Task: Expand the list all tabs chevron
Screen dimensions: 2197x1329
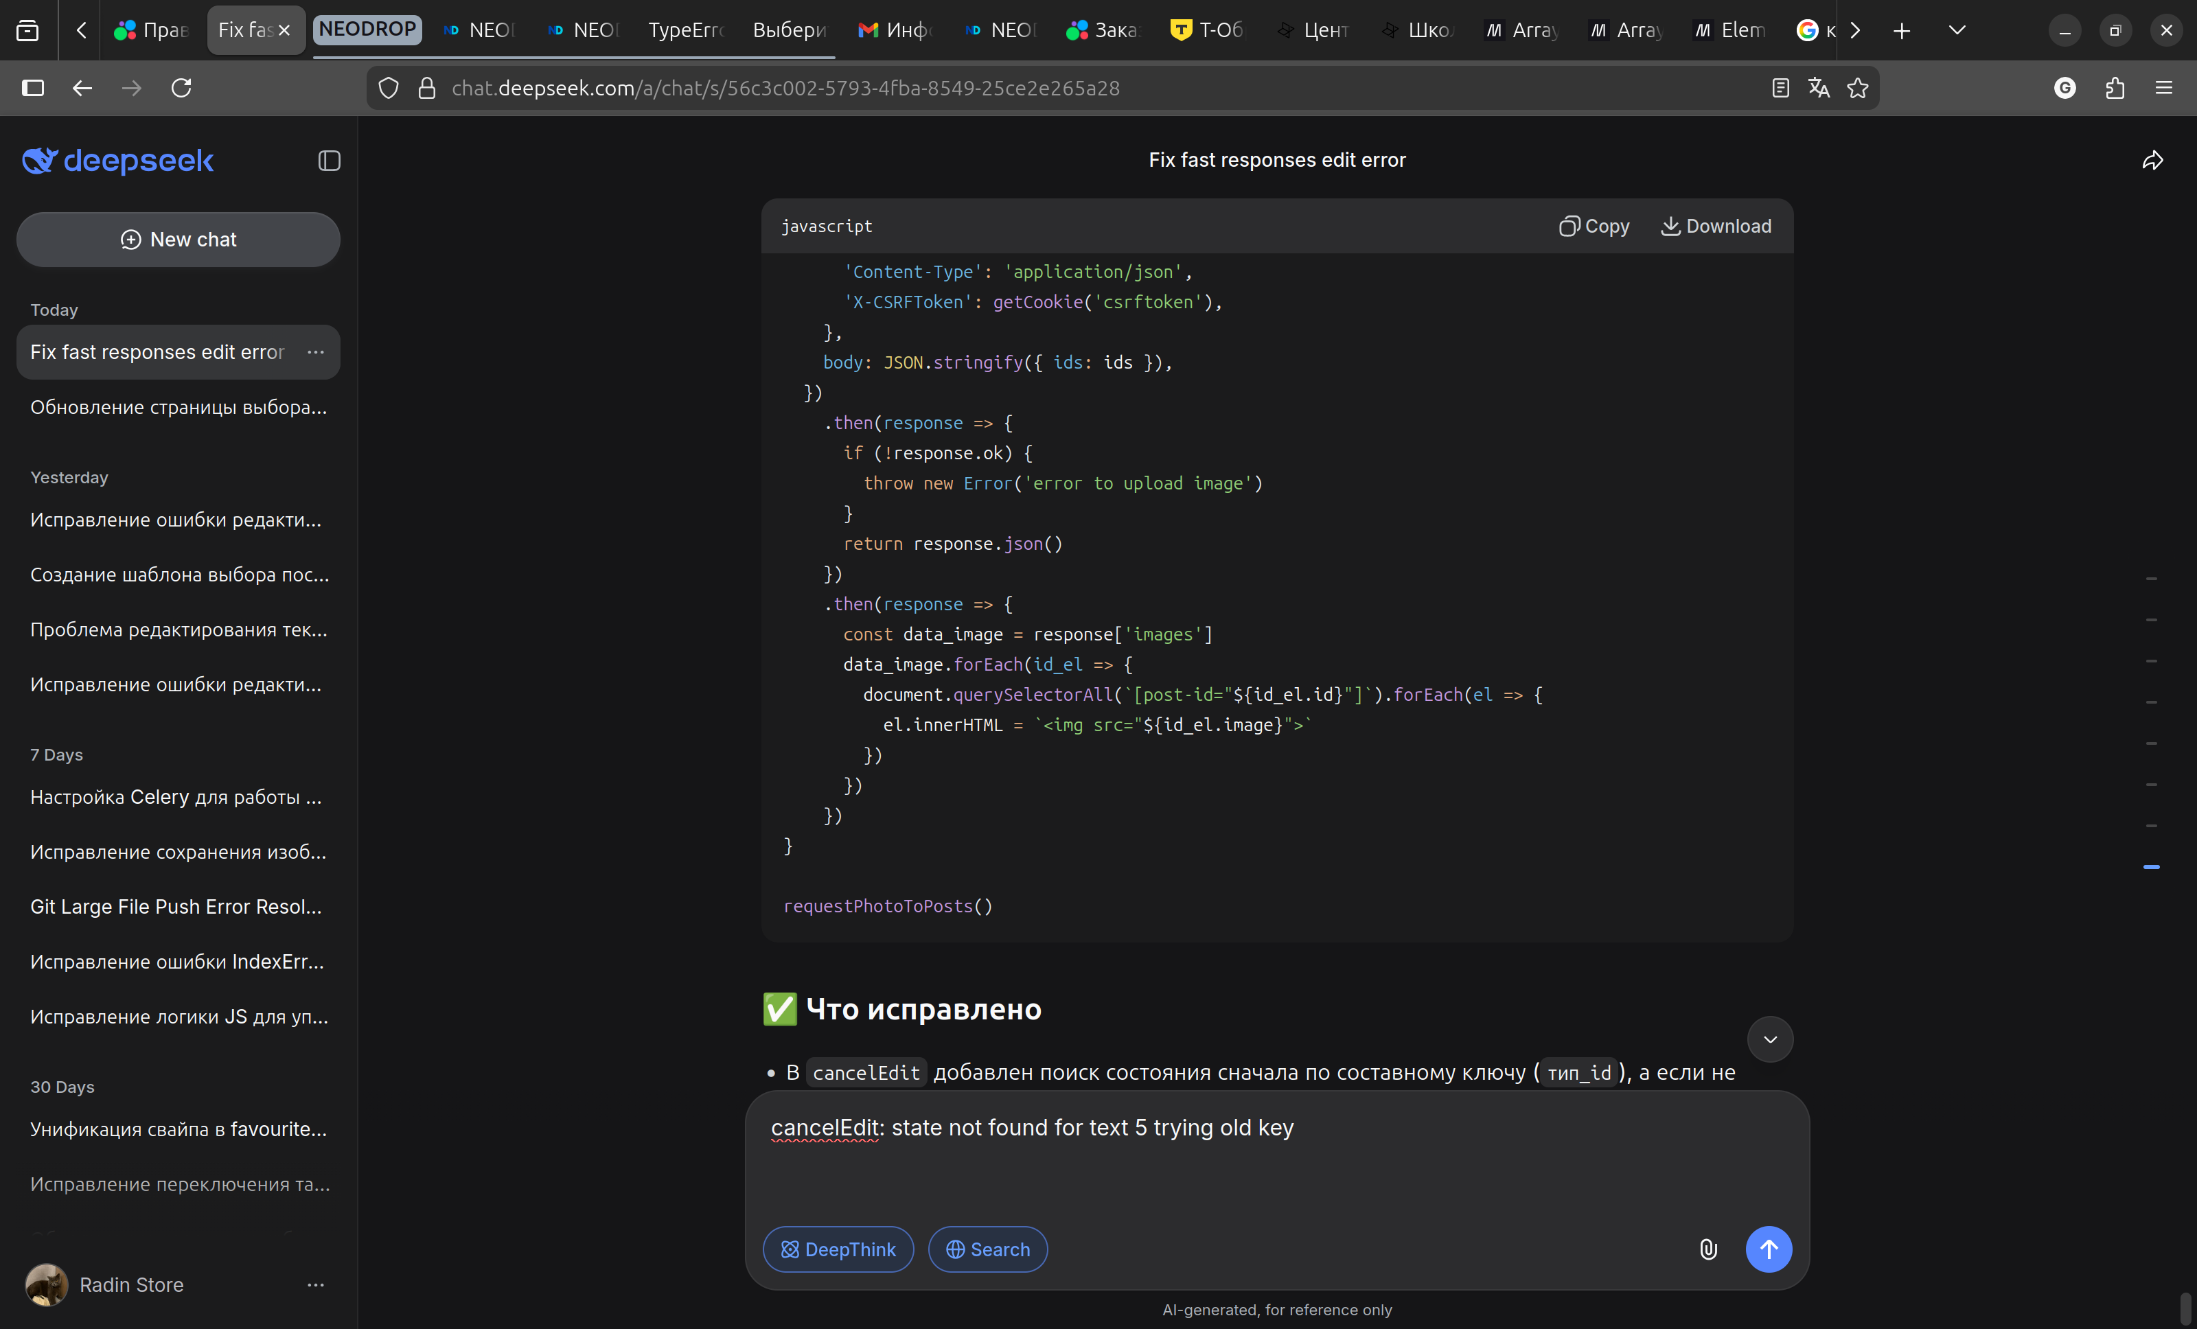Action: coord(1956,30)
